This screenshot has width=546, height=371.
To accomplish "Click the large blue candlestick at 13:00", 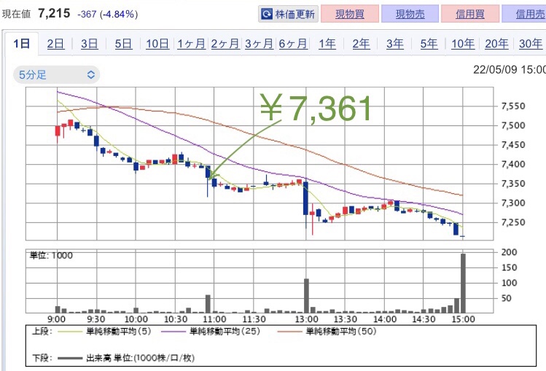I will [x=305, y=198].
